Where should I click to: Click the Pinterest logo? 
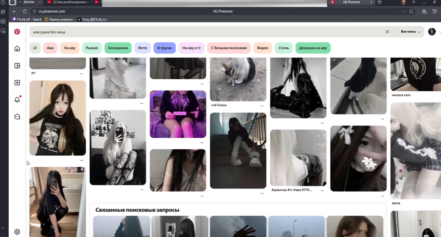17,32
